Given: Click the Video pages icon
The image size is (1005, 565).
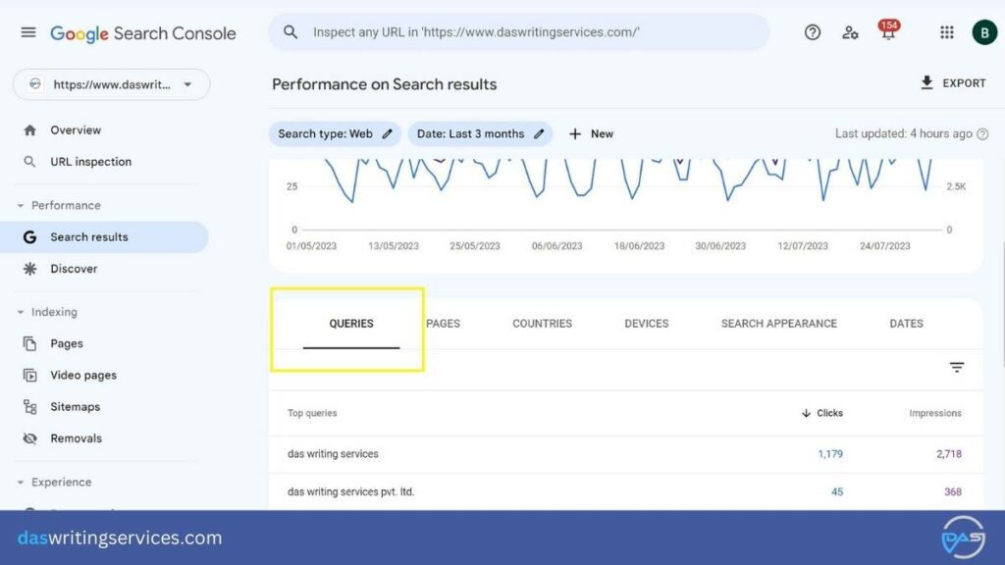Looking at the screenshot, I should click(x=29, y=376).
